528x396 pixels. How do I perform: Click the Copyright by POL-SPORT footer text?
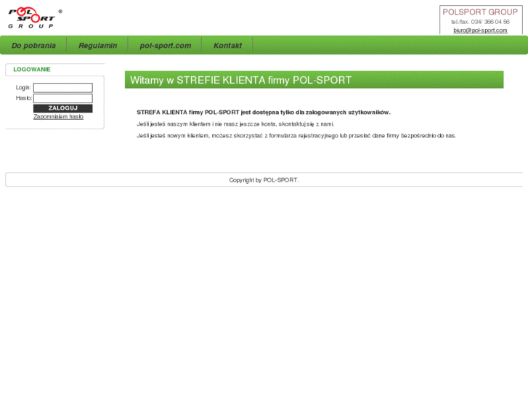click(x=264, y=180)
